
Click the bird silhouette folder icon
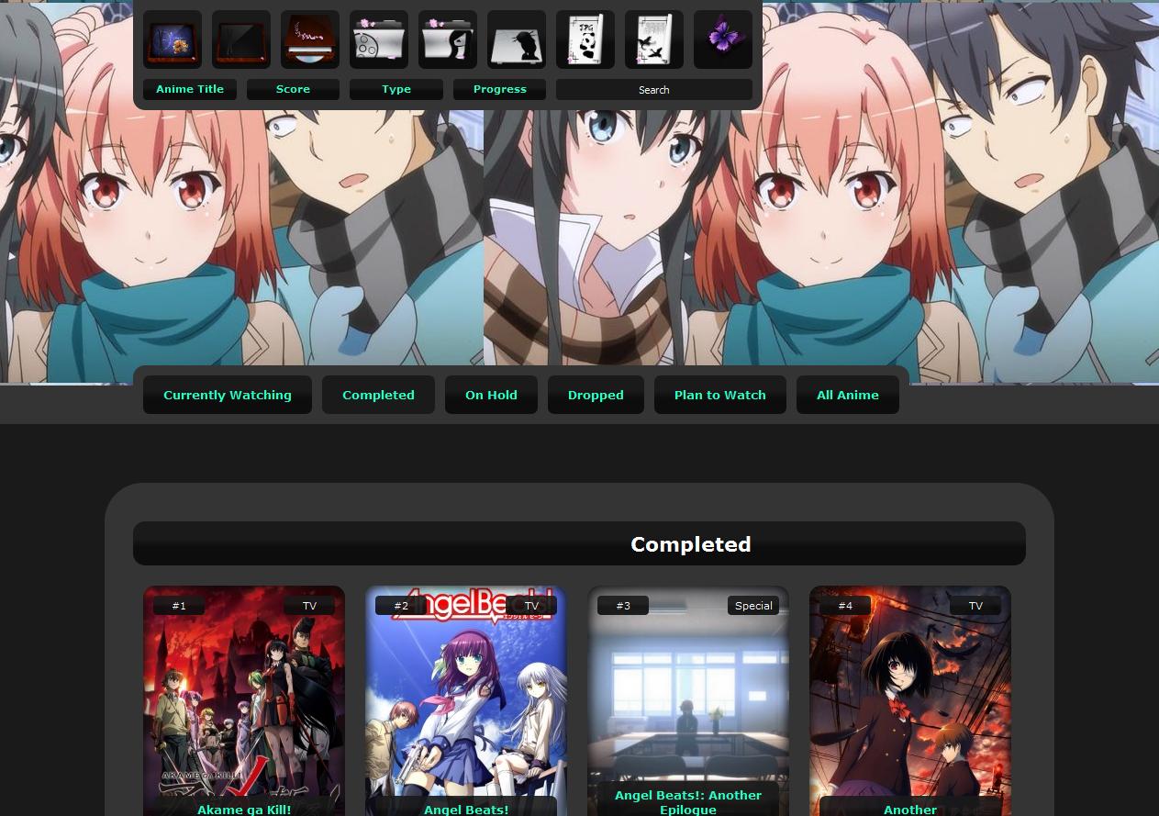pos(517,39)
